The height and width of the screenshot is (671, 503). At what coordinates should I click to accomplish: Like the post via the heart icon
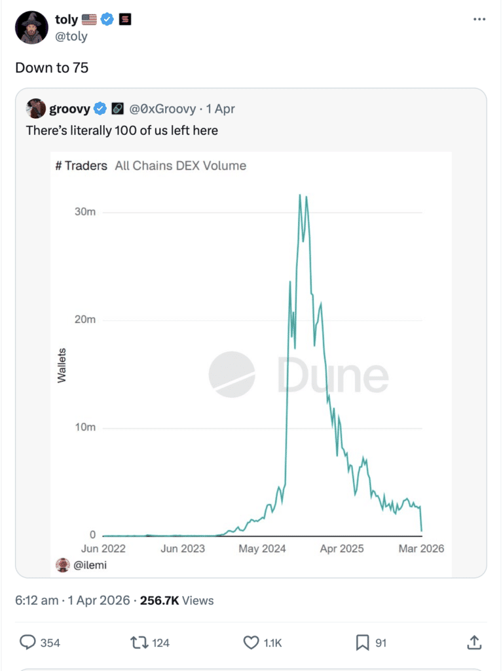click(252, 643)
